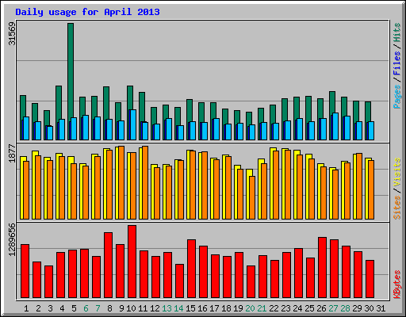The width and height of the screenshot is (406, 317).
Task: Click the cyan "Pages" legend label
Action: tap(396, 97)
